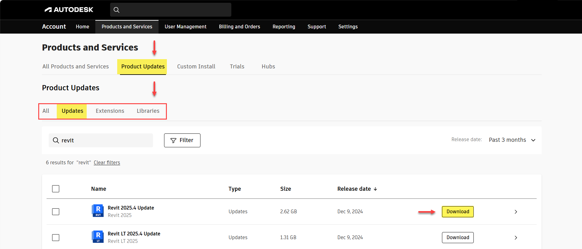
Task: Click the Account label in nav bar
Action: click(x=54, y=27)
